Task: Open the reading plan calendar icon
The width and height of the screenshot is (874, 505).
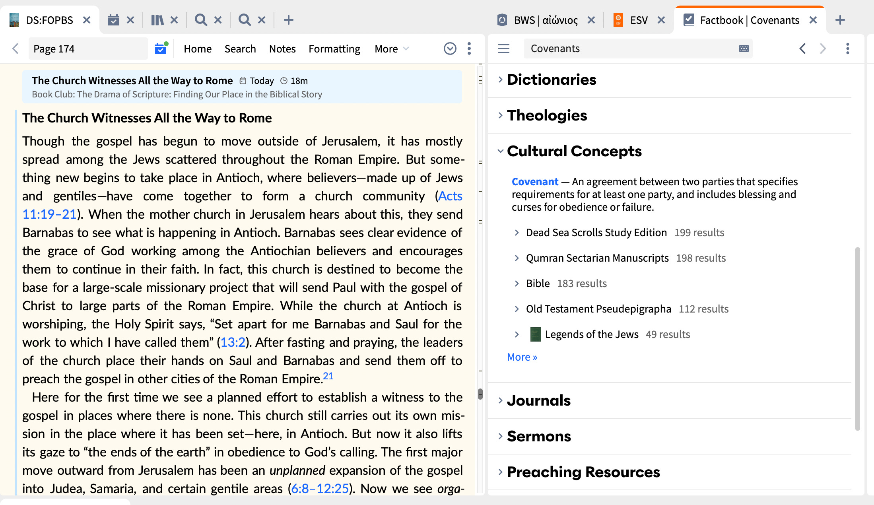Action: point(161,48)
